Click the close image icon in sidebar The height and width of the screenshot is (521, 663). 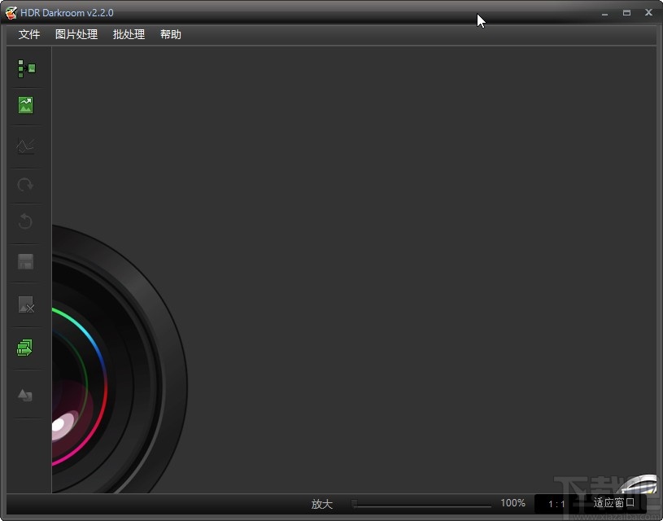[x=25, y=305]
